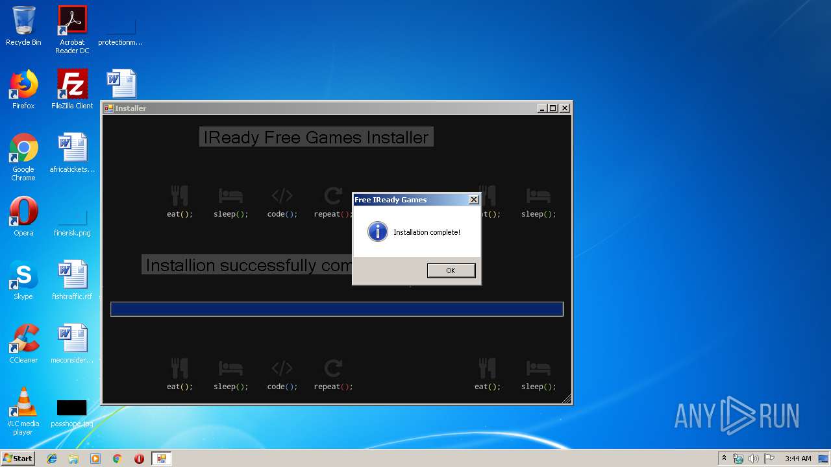Select the Firefox desktop shortcut
Screen dimensions: 831x467
23,90
